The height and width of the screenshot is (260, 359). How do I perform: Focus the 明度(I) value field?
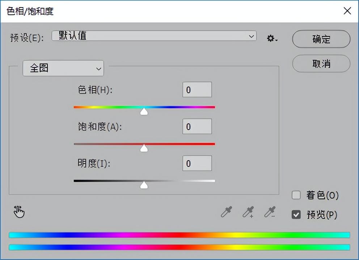[x=197, y=163]
